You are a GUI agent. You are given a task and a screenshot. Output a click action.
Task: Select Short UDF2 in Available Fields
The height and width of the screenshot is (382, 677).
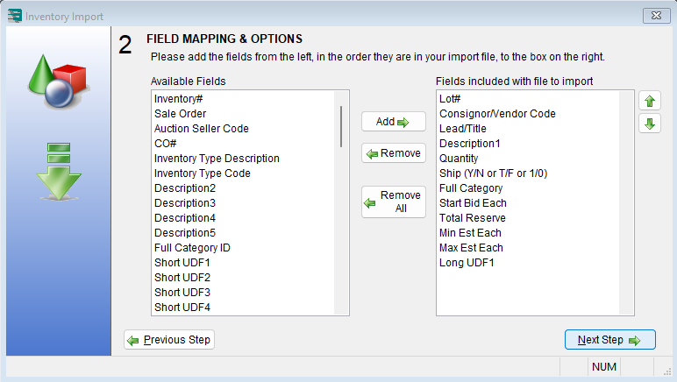(x=244, y=277)
